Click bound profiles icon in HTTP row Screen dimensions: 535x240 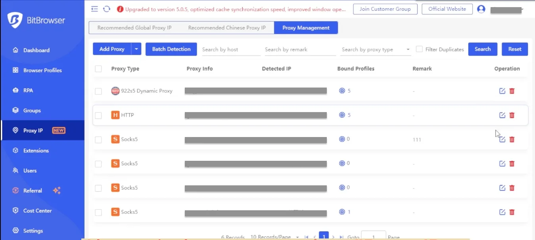coord(342,115)
